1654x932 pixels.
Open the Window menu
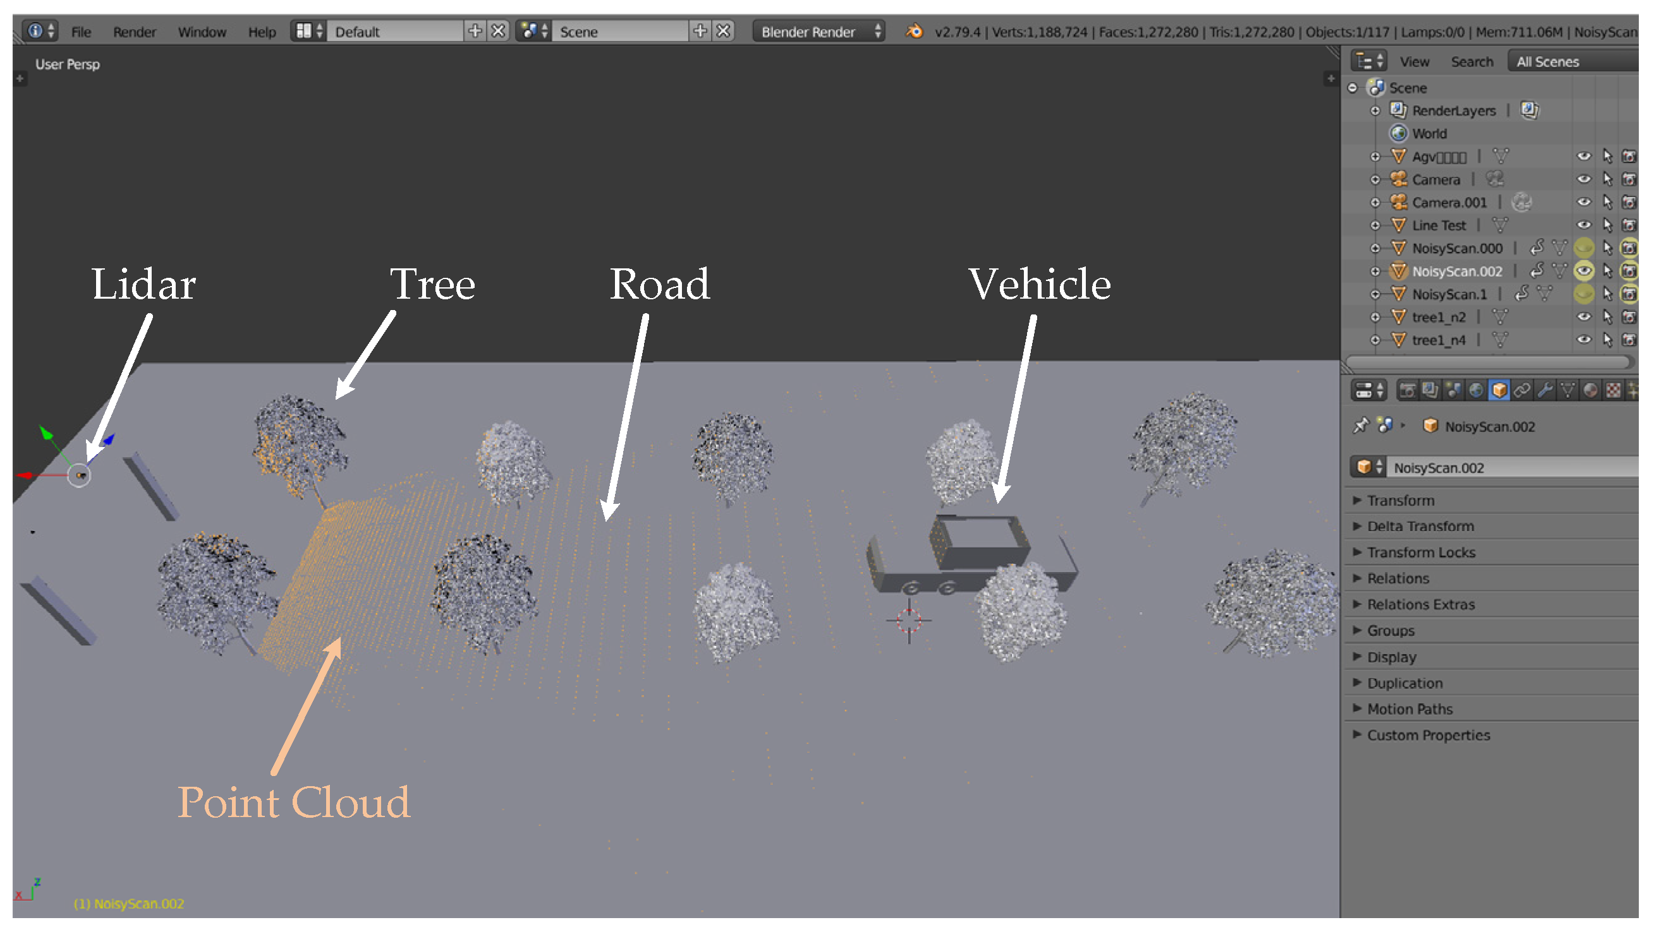[202, 32]
